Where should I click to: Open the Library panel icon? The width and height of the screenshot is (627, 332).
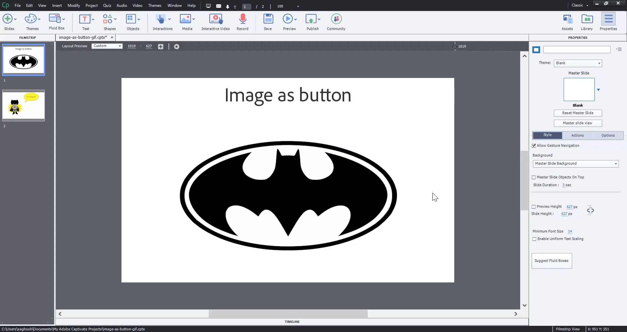pyautogui.click(x=587, y=19)
